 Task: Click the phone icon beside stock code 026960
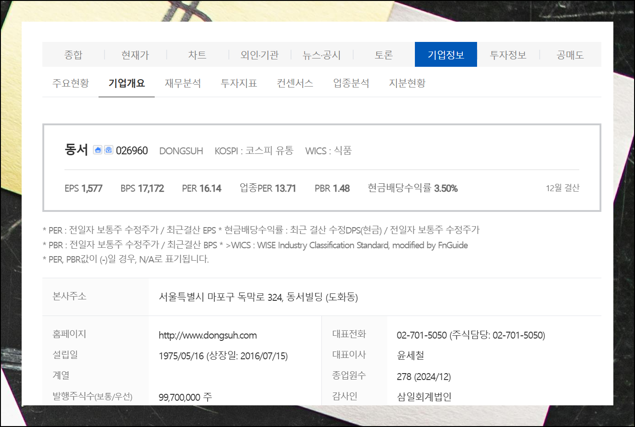[109, 150]
